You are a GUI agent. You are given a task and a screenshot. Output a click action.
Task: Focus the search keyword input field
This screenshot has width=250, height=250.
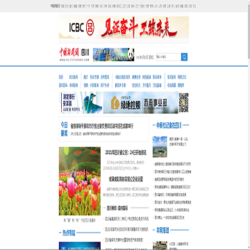coord(169,57)
